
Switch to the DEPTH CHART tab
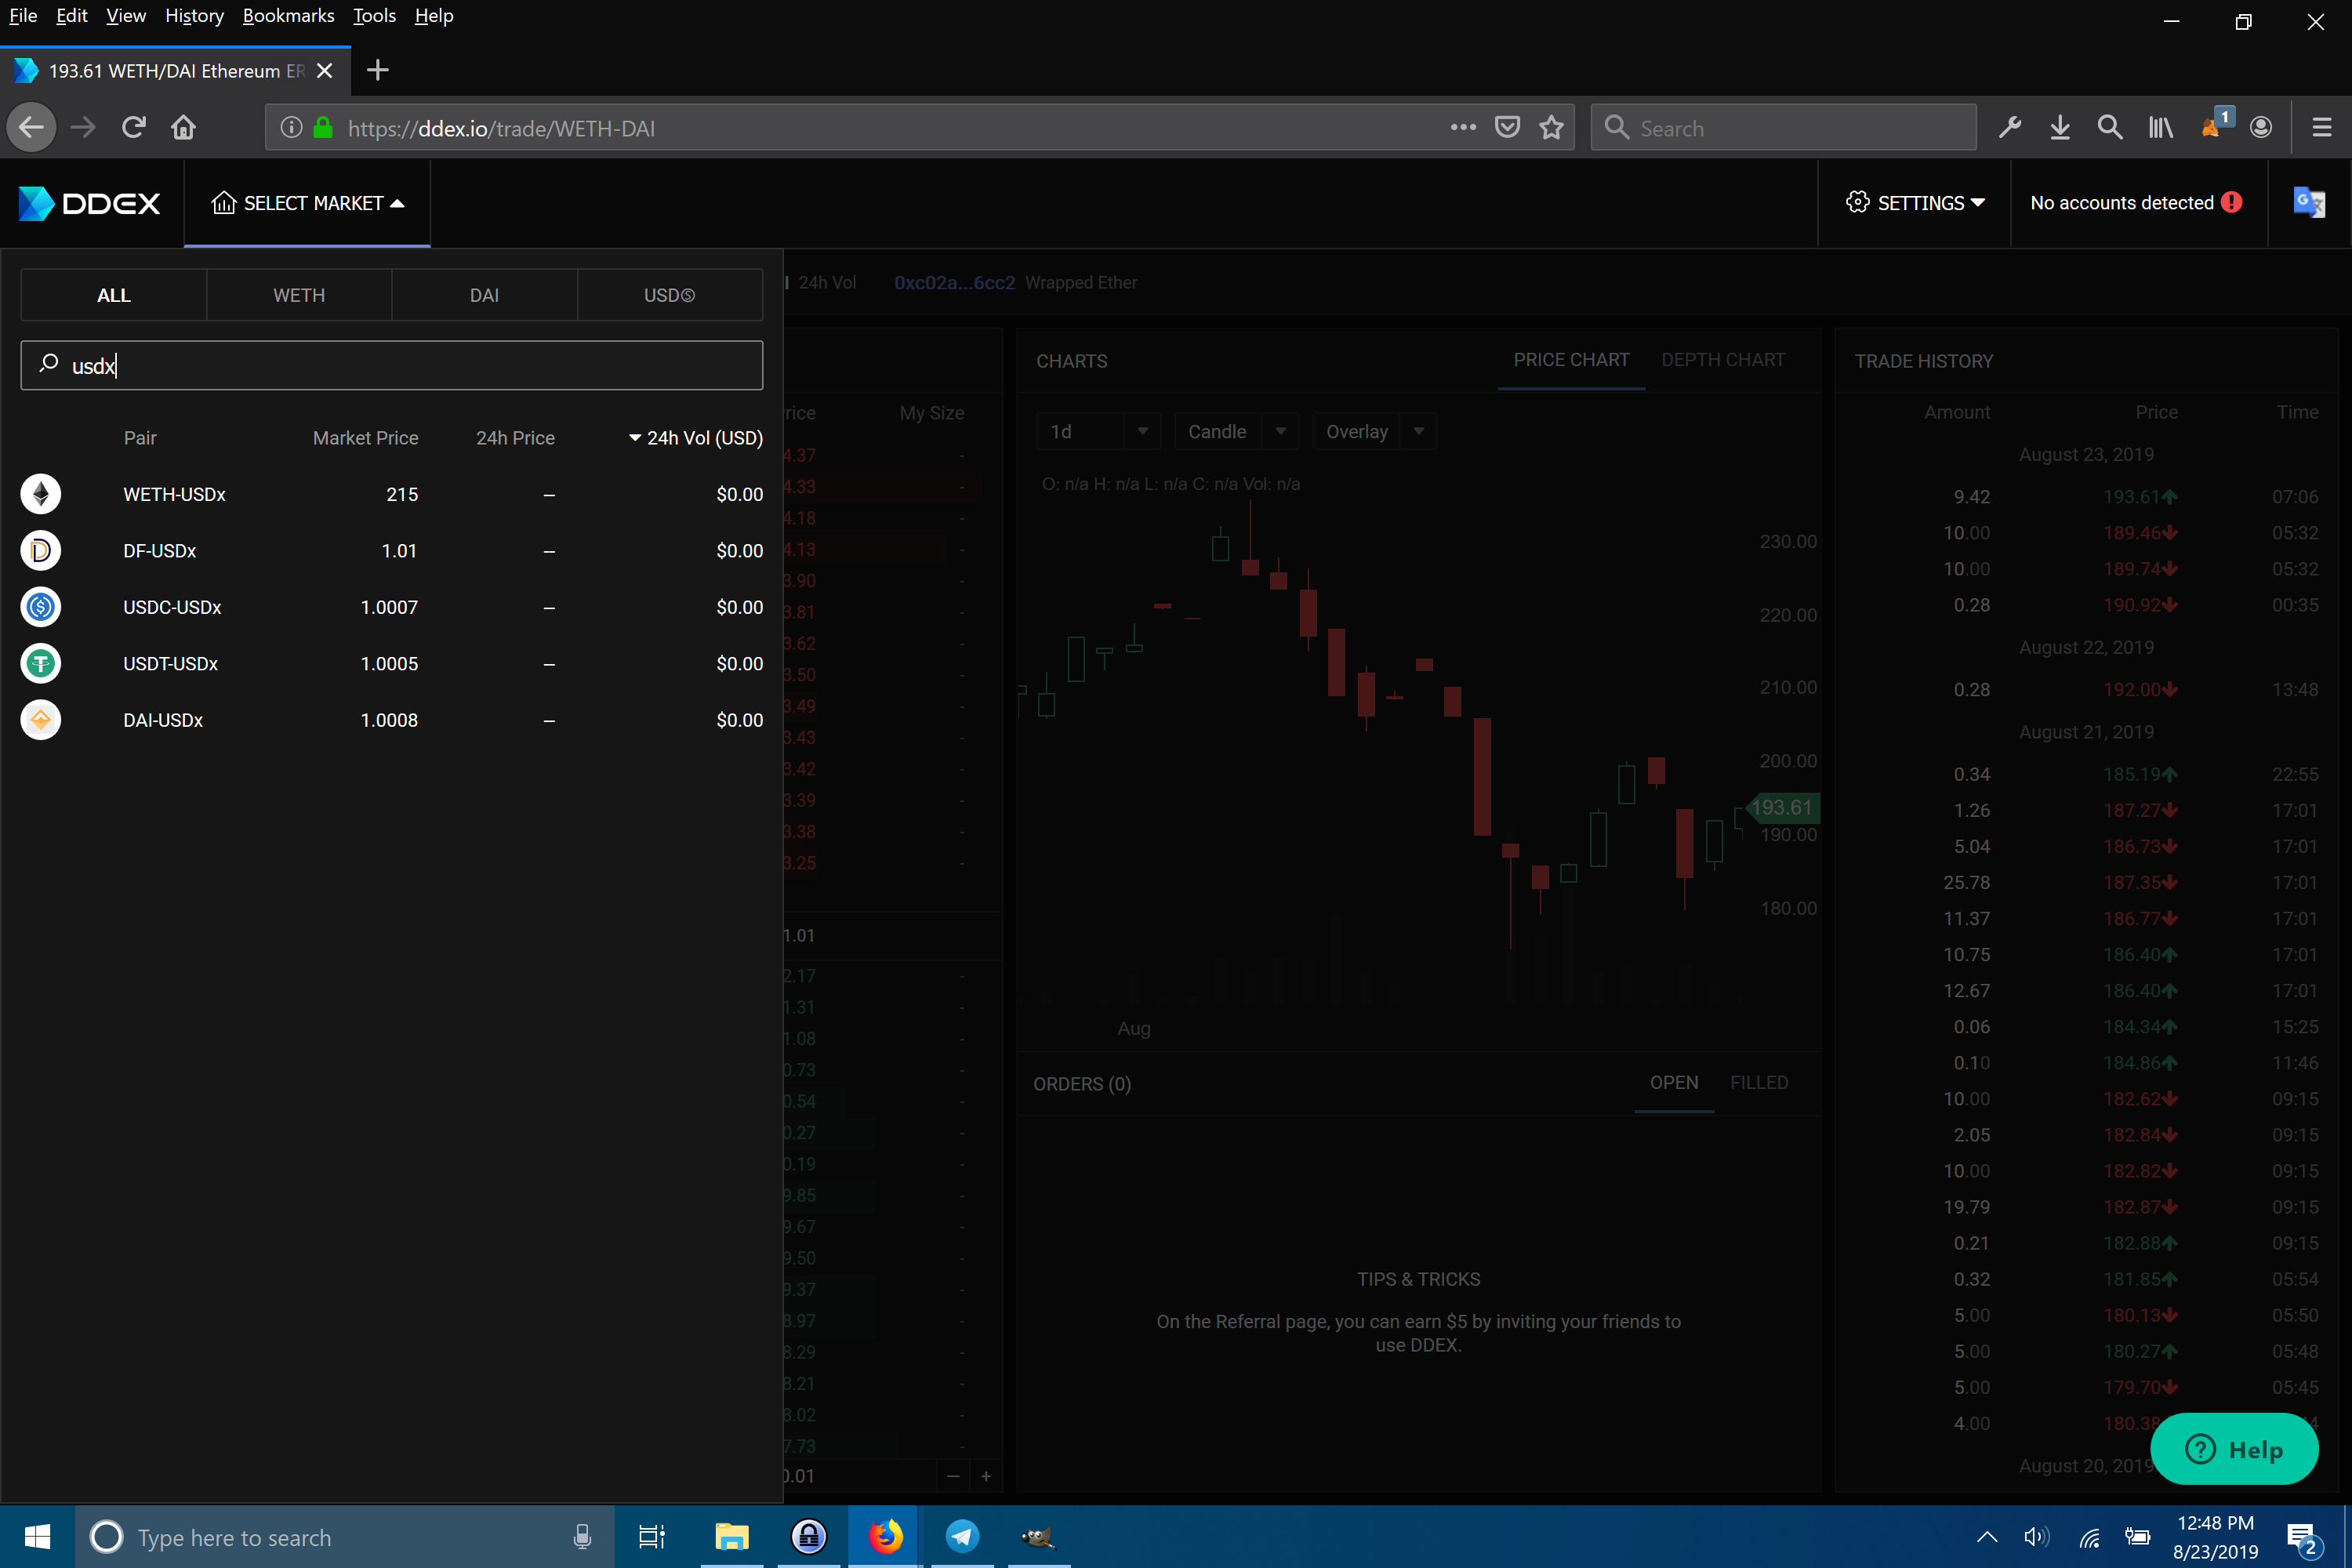1723,360
